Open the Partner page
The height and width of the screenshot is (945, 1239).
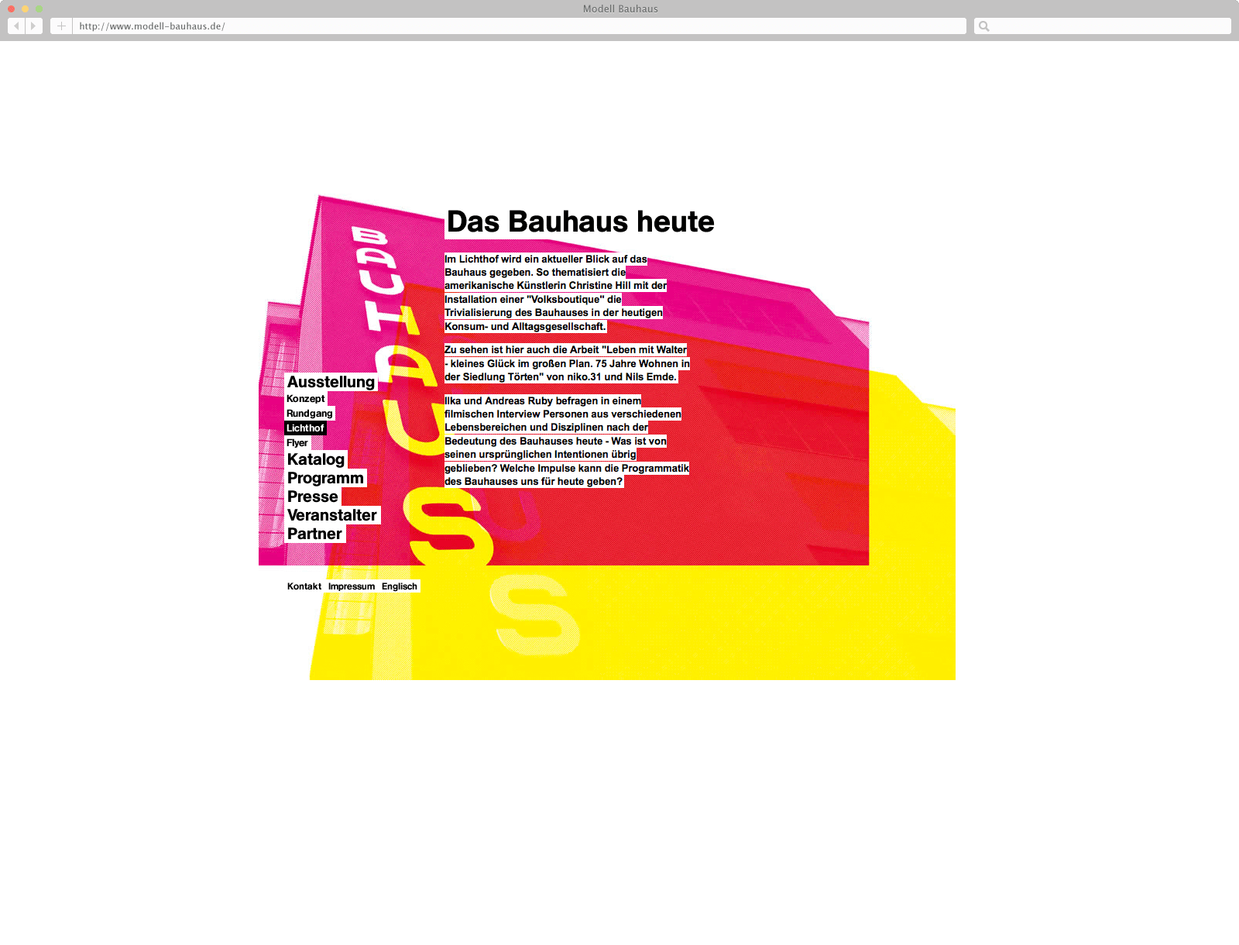point(314,534)
